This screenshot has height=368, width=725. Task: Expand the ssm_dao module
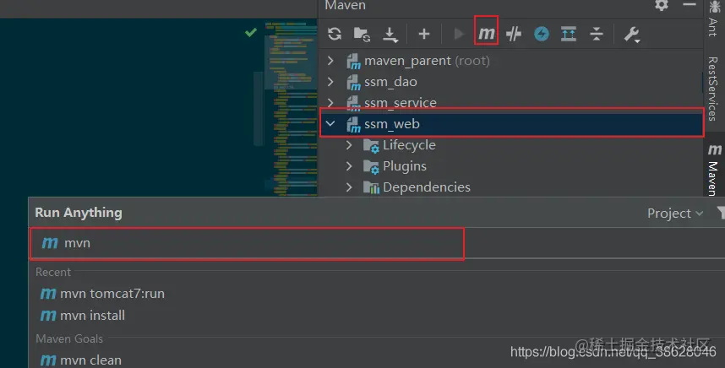click(330, 82)
